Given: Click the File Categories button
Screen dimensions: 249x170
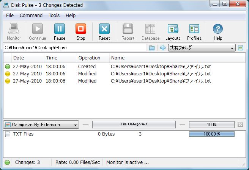Looking at the screenshot, I should point(134,124).
